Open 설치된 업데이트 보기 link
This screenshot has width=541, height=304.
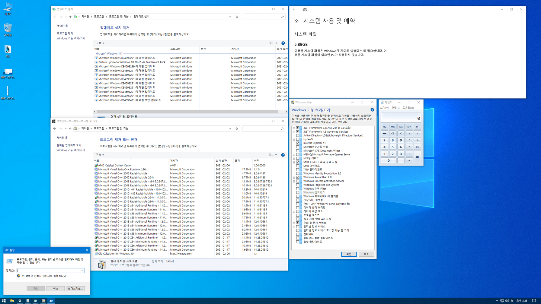(69, 145)
